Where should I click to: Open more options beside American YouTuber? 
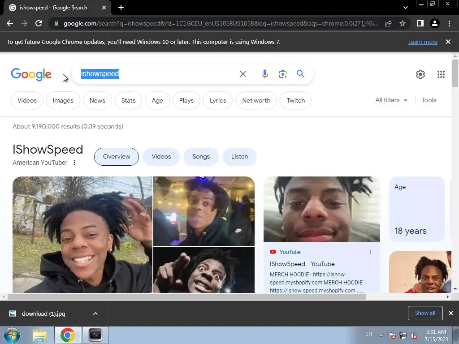[x=74, y=163]
